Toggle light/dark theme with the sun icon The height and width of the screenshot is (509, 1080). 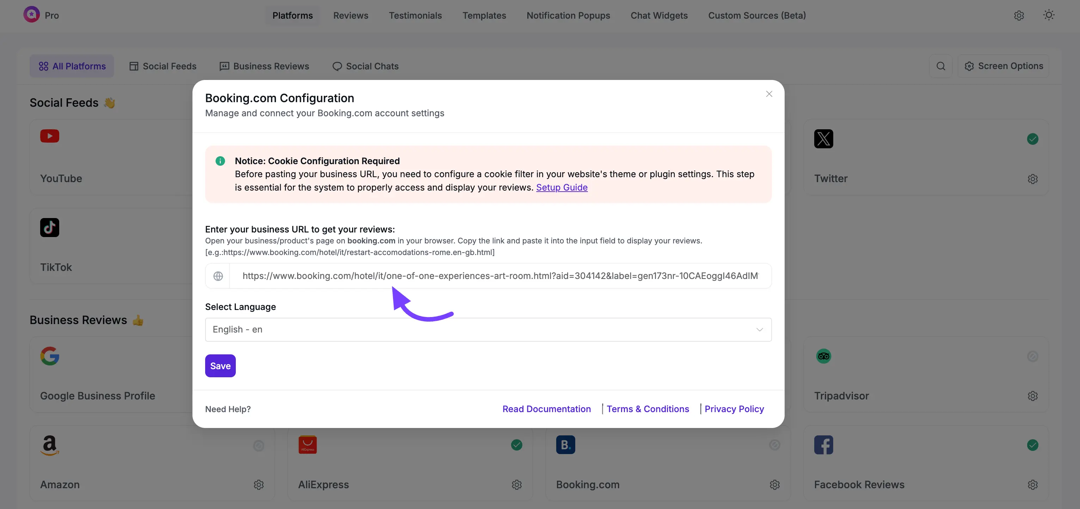tap(1049, 15)
